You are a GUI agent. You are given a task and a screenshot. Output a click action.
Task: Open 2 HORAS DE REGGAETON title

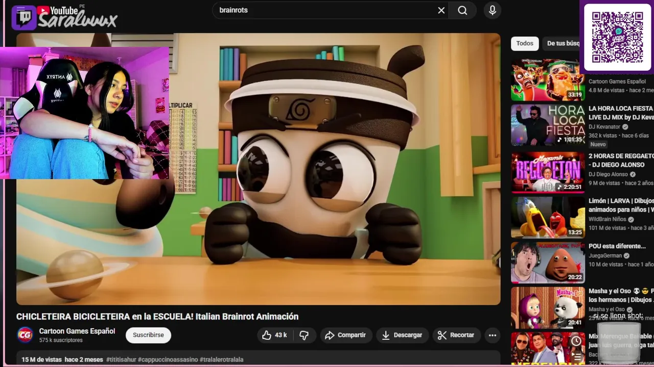pos(621,160)
